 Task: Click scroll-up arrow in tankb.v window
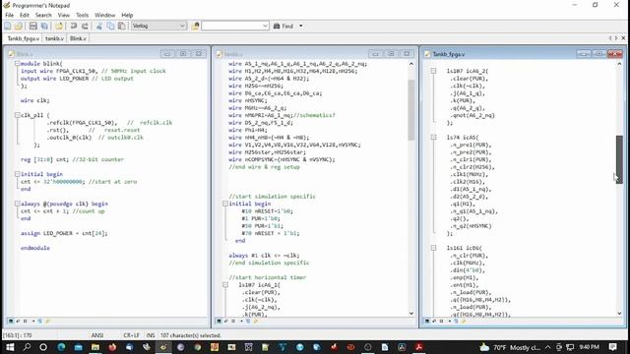[x=411, y=64]
